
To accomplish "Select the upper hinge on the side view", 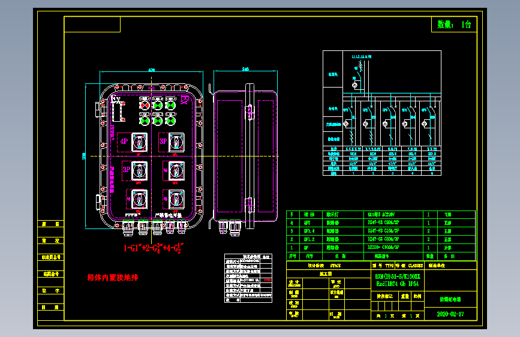I will [249, 112].
